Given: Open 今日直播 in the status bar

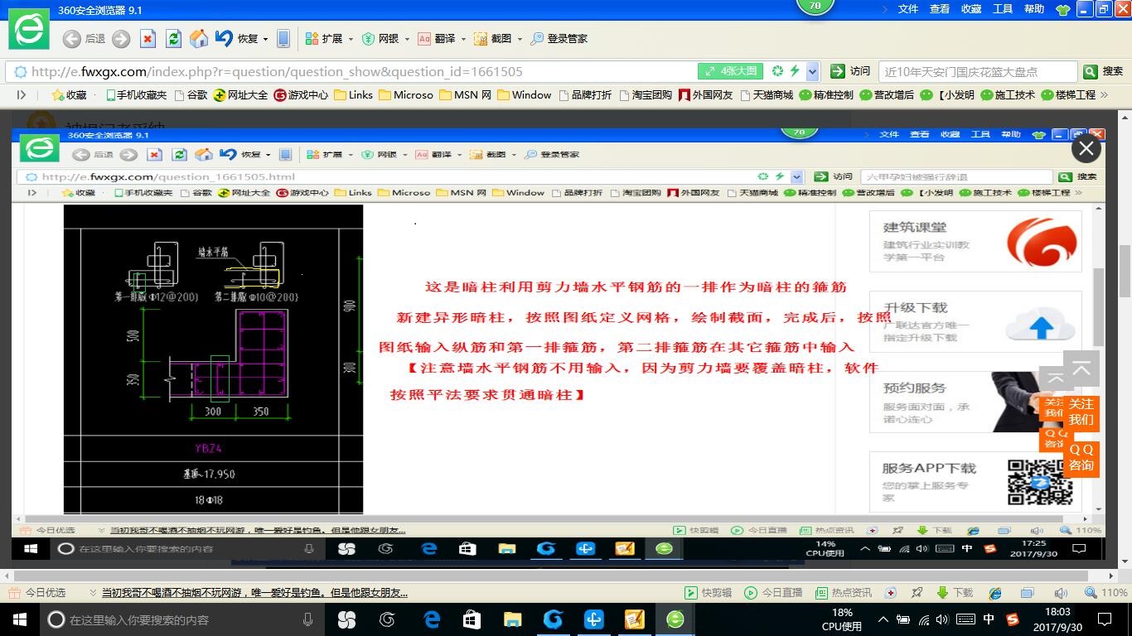Looking at the screenshot, I should [x=773, y=593].
